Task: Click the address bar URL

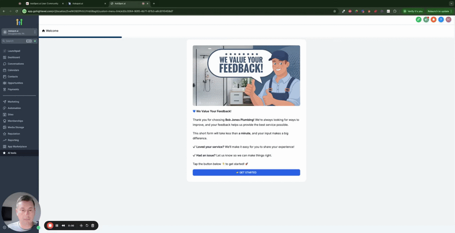Action: pyautogui.click(x=100, y=11)
